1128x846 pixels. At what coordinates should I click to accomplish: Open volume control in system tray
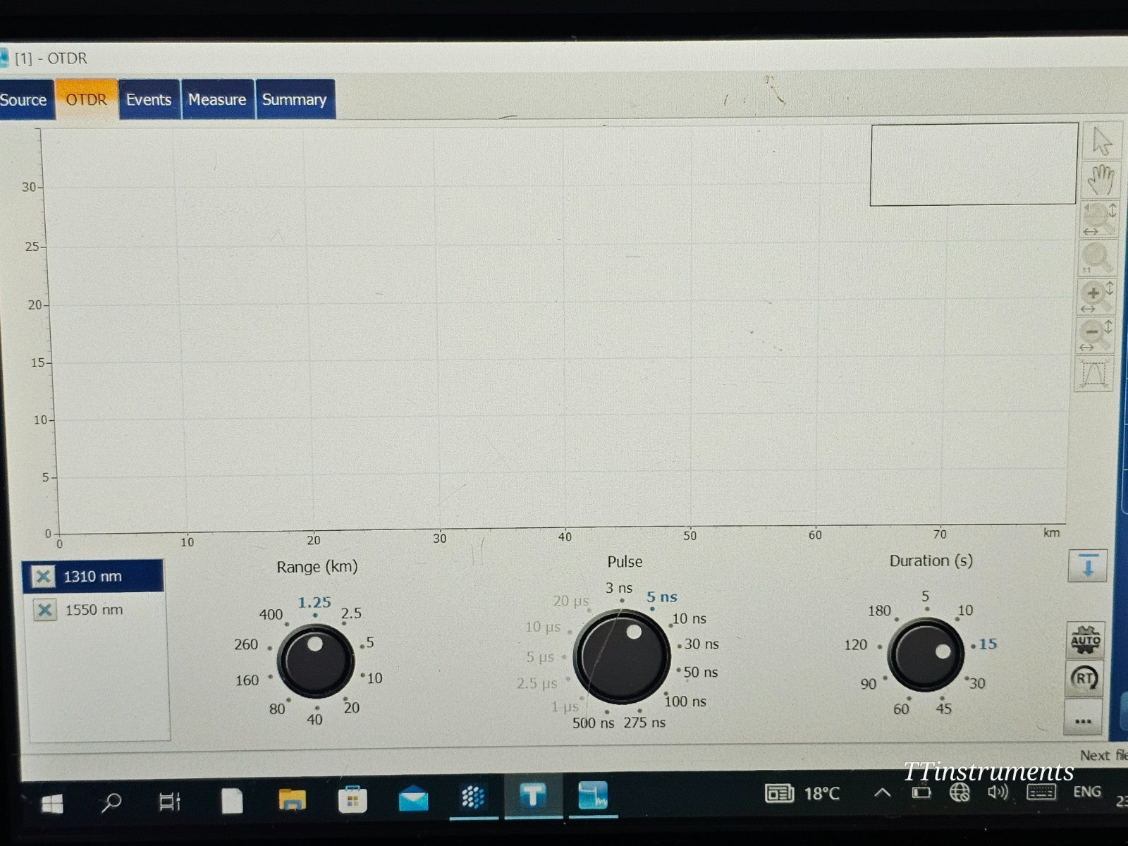998,792
